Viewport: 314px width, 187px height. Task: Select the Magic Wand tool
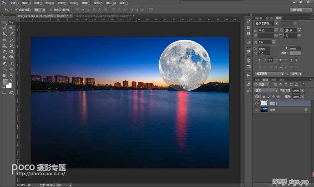(x=11, y=28)
